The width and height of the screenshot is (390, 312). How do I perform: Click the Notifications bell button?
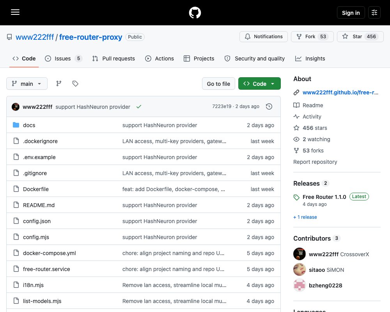(x=263, y=37)
